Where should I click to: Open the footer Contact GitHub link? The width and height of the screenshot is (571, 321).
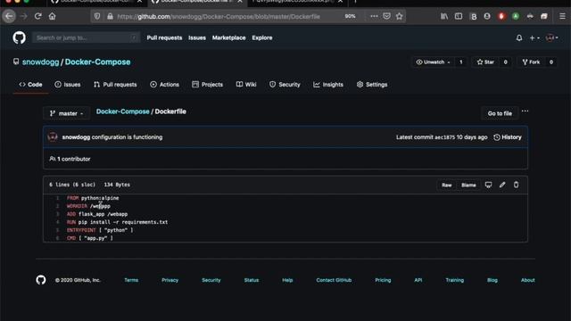[334, 280]
